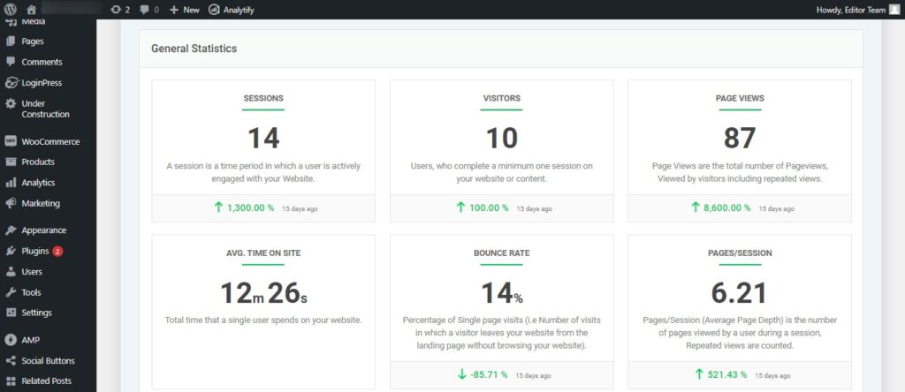Click the -85.71 % bounce rate change
The height and width of the screenshot is (392, 905).
click(x=489, y=374)
